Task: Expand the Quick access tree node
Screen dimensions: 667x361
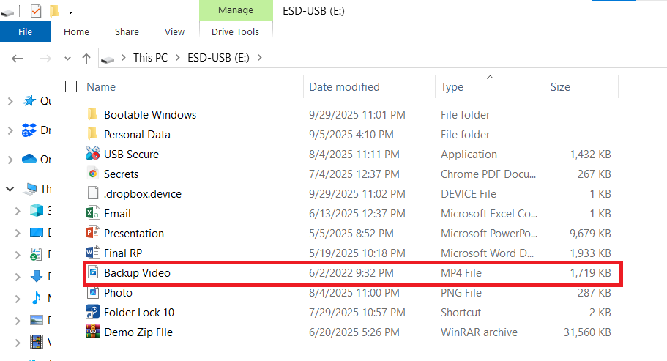Action: coord(10,101)
